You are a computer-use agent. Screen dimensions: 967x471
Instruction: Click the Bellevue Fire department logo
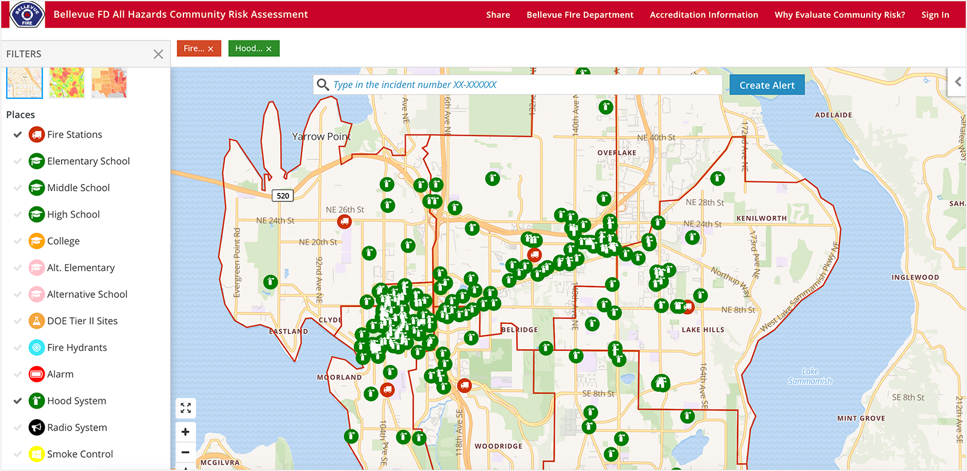tap(27, 14)
